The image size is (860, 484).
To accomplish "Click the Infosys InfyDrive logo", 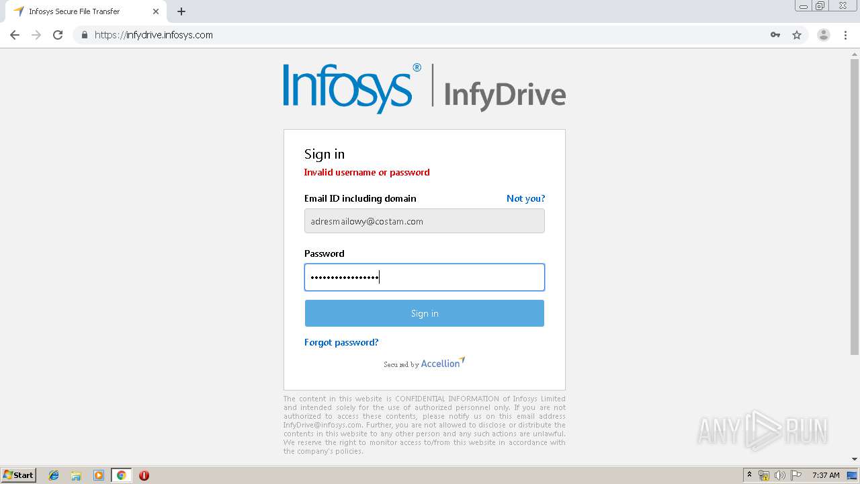I will coord(425,88).
